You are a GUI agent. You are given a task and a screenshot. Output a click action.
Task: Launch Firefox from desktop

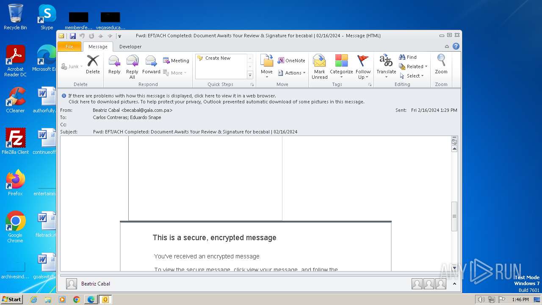pyautogui.click(x=15, y=183)
